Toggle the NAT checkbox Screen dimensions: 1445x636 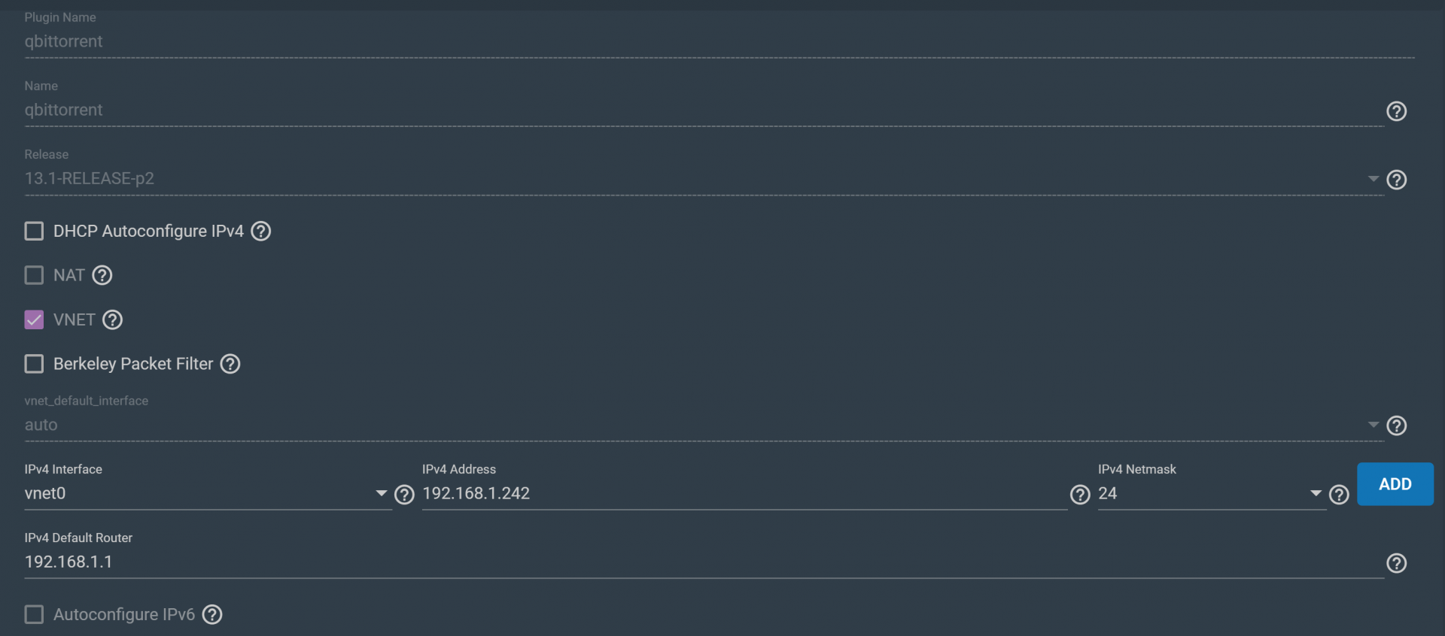(34, 275)
